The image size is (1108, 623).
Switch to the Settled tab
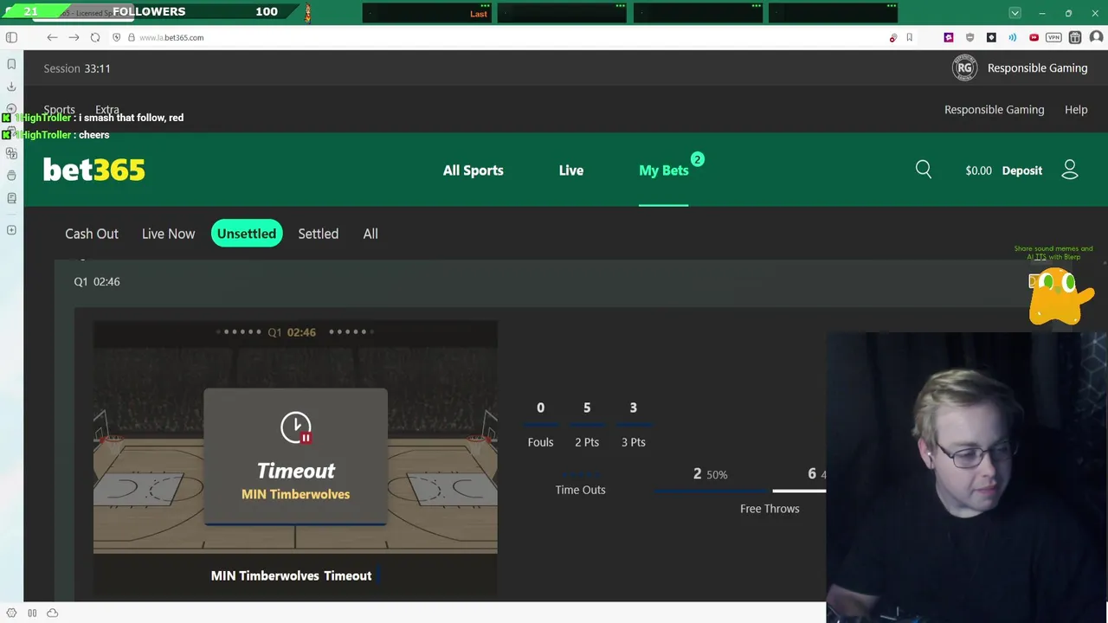(319, 234)
